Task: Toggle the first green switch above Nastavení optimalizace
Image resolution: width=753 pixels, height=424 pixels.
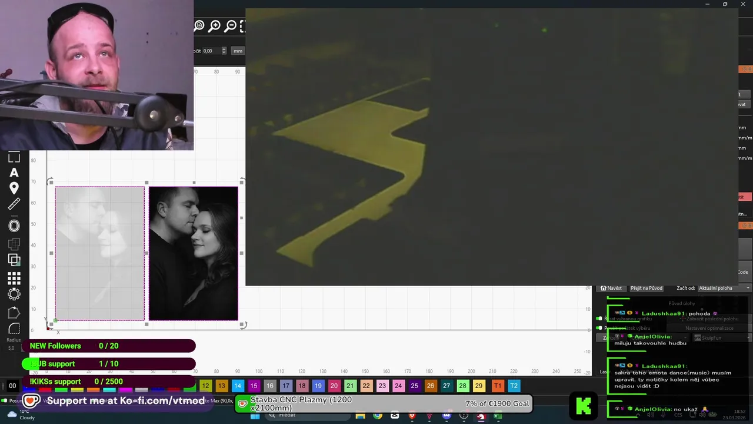Action: click(599, 319)
